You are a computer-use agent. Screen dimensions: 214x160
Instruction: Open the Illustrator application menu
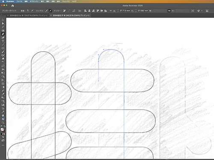tap(10, 1)
